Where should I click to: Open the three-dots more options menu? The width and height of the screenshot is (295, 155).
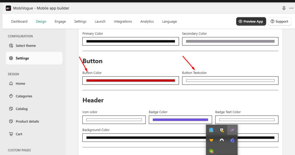(x=291, y=8)
